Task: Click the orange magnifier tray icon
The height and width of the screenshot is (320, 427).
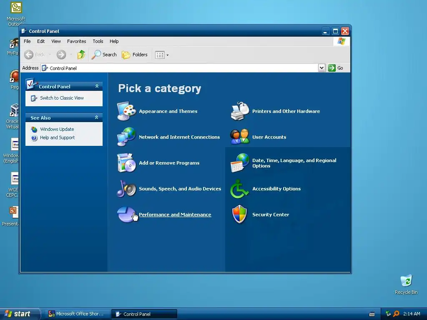Action: pos(396,314)
